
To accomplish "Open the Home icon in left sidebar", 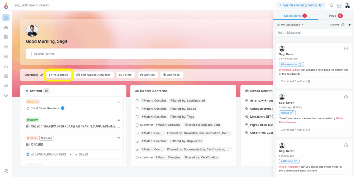I will click(x=6, y=18).
